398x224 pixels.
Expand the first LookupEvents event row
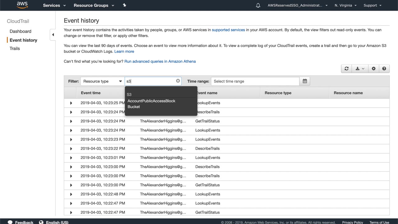click(71, 103)
